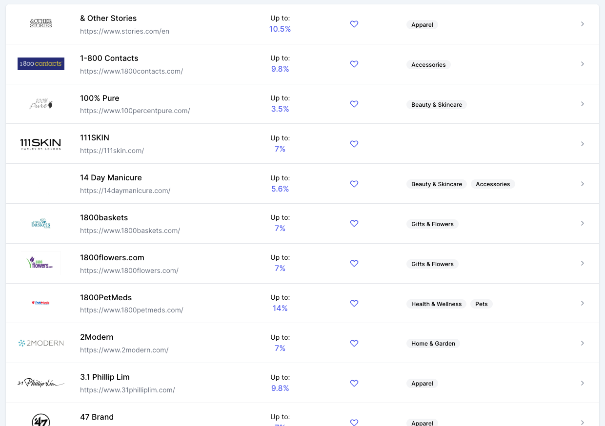This screenshot has width=605, height=426.
Task: Favorite & Other Stories with heart icon
Action: pyautogui.click(x=354, y=24)
